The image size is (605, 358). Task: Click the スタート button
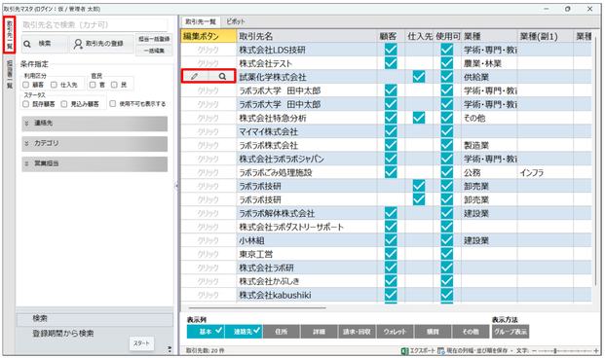click(141, 343)
